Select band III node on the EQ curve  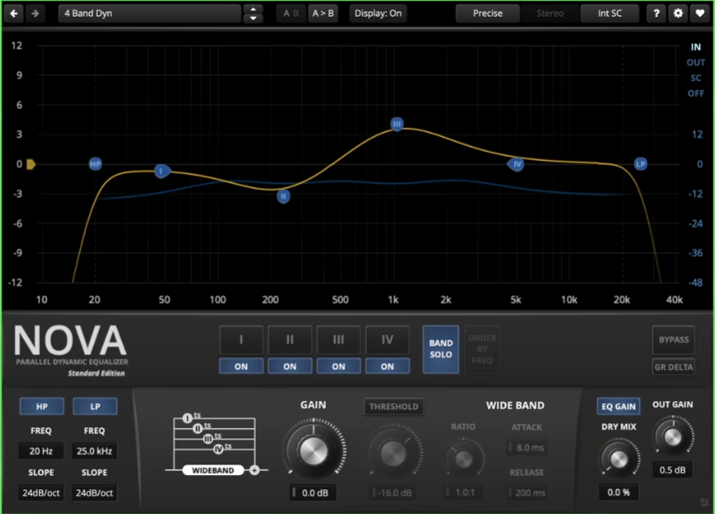(x=397, y=124)
